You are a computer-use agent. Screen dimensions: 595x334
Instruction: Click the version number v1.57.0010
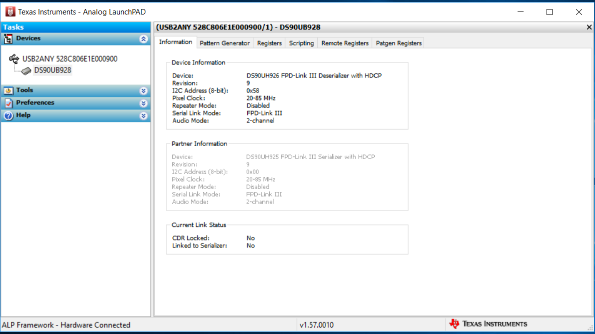(x=316, y=325)
